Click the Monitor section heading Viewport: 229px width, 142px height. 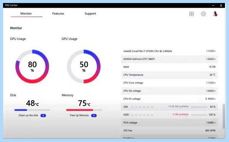(16, 28)
